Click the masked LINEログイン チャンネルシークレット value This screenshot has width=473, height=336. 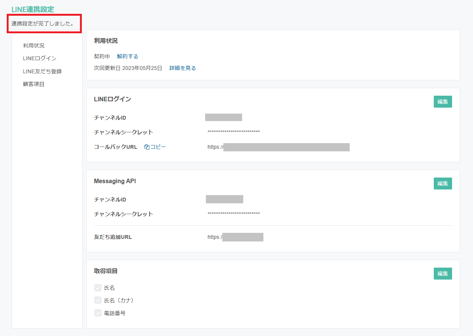234,132
